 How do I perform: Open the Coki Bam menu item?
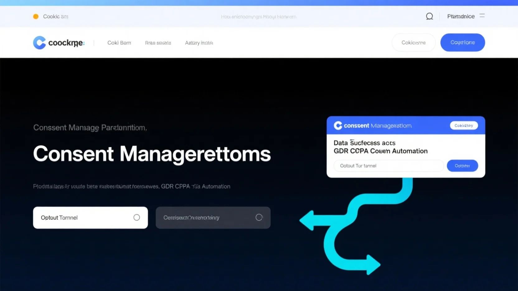pos(119,43)
